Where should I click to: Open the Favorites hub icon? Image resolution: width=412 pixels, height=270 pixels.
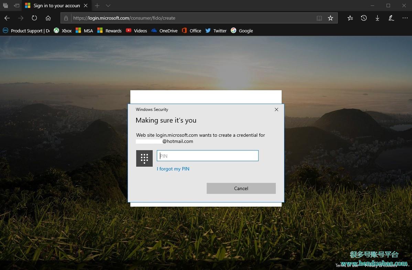pos(350,18)
